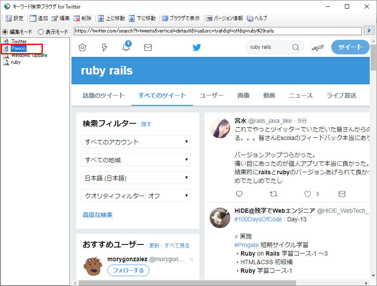Retweet 宮水's tweet

(x=273, y=194)
